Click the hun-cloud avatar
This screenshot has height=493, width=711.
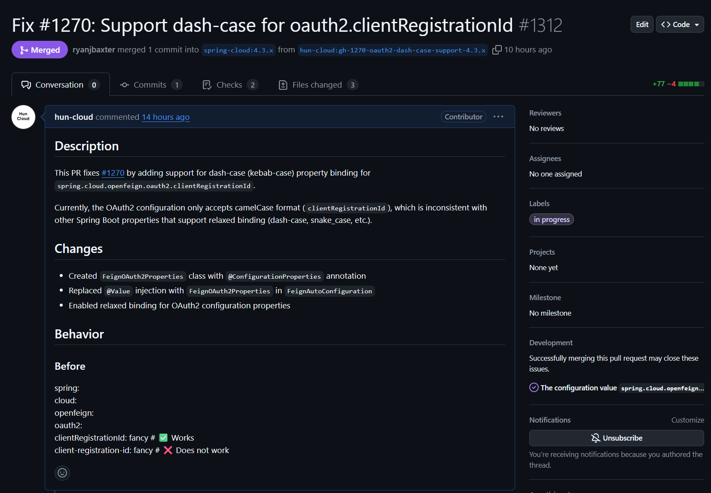click(23, 117)
